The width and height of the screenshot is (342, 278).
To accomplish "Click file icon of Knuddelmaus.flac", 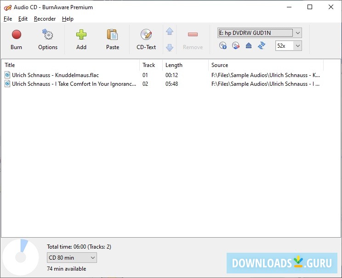I will (x=7, y=75).
